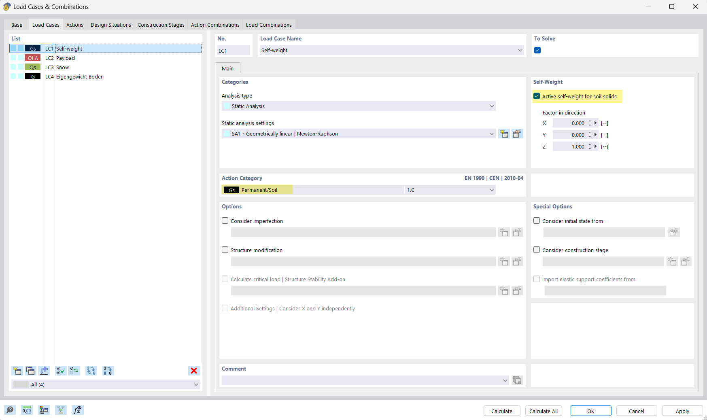Enable Consider imperfection
Viewport: 707px width, 420px height.
(225, 221)
